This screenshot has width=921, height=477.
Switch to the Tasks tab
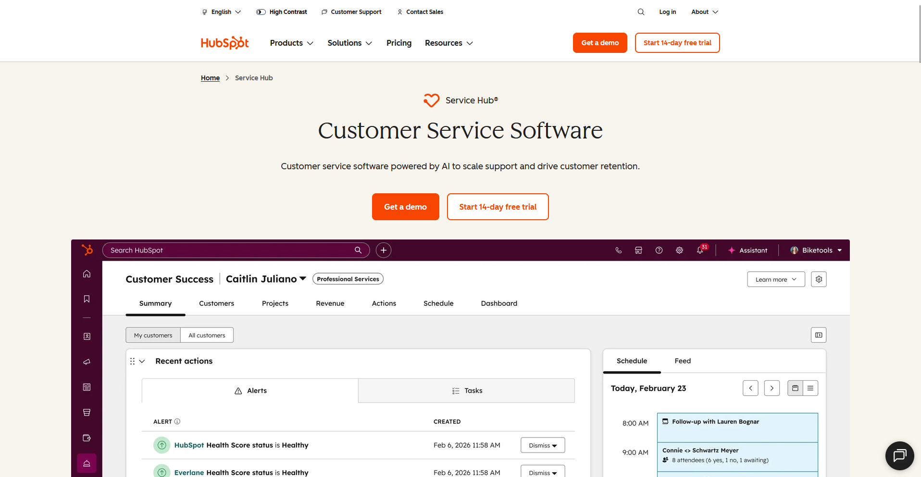pyautogui.click(x=466, y=390)
